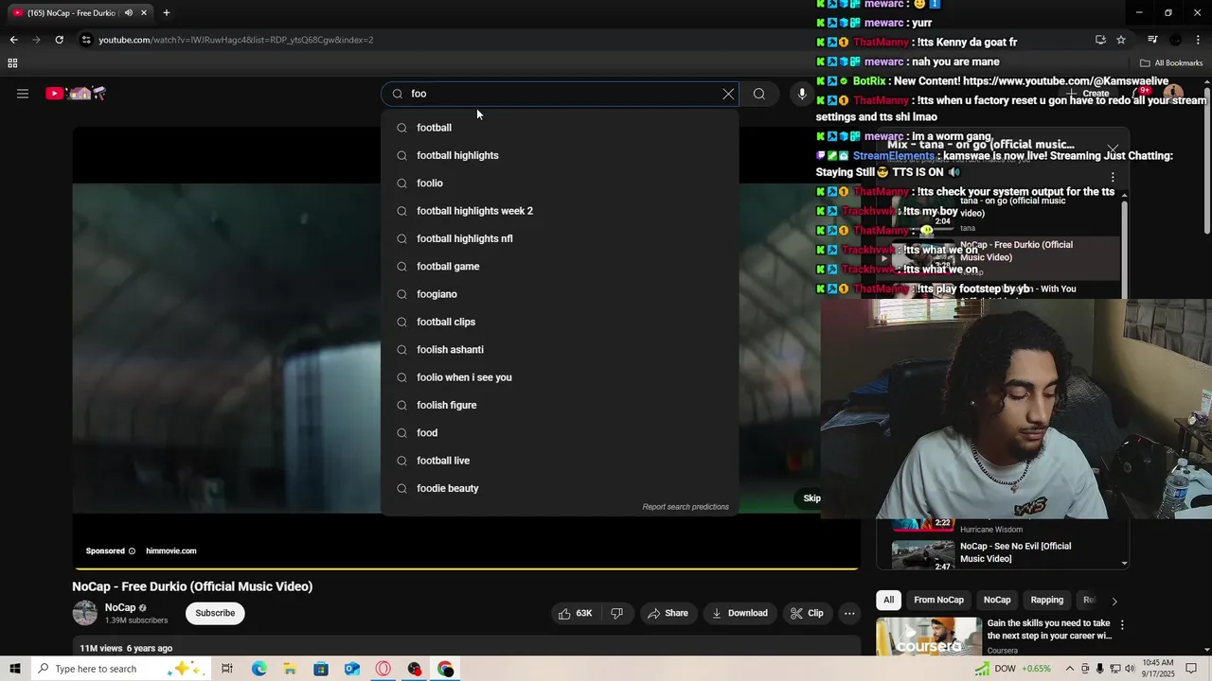The width and height of the screenshot is (1212, 681).
Task: Clear the search box with X
Action: [x=728, y=94]
